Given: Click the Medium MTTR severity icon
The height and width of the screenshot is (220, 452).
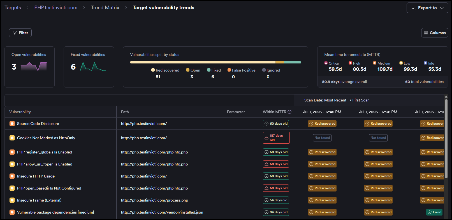Looking at the screenshot, I should click(375, 63).
